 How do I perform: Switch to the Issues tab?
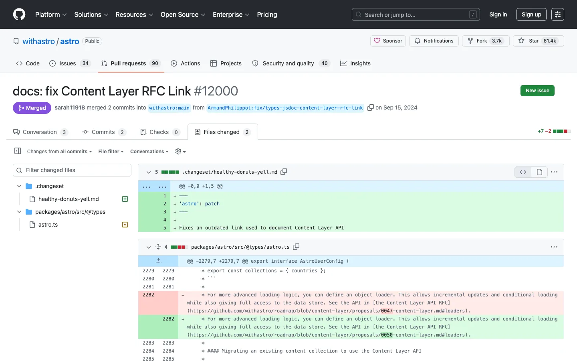[x=70, y=63]
